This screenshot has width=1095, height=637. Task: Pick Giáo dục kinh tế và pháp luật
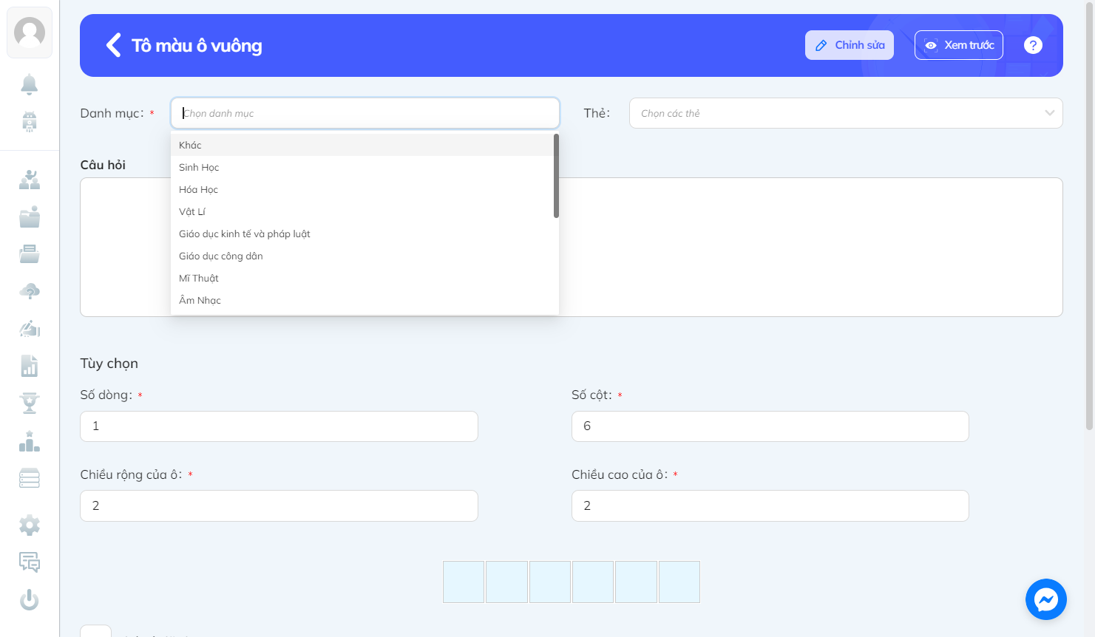click(362, 234)
